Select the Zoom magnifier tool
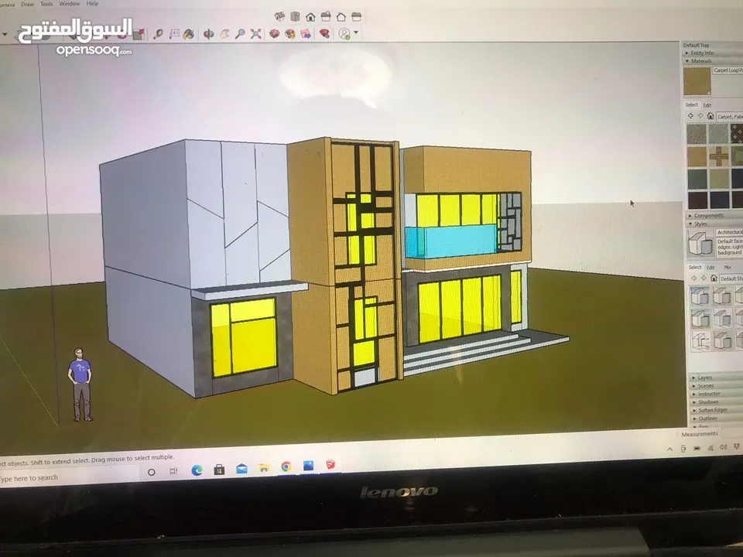Image resolution: width=743 pixels, height=557 pixels. pos(240,34)
